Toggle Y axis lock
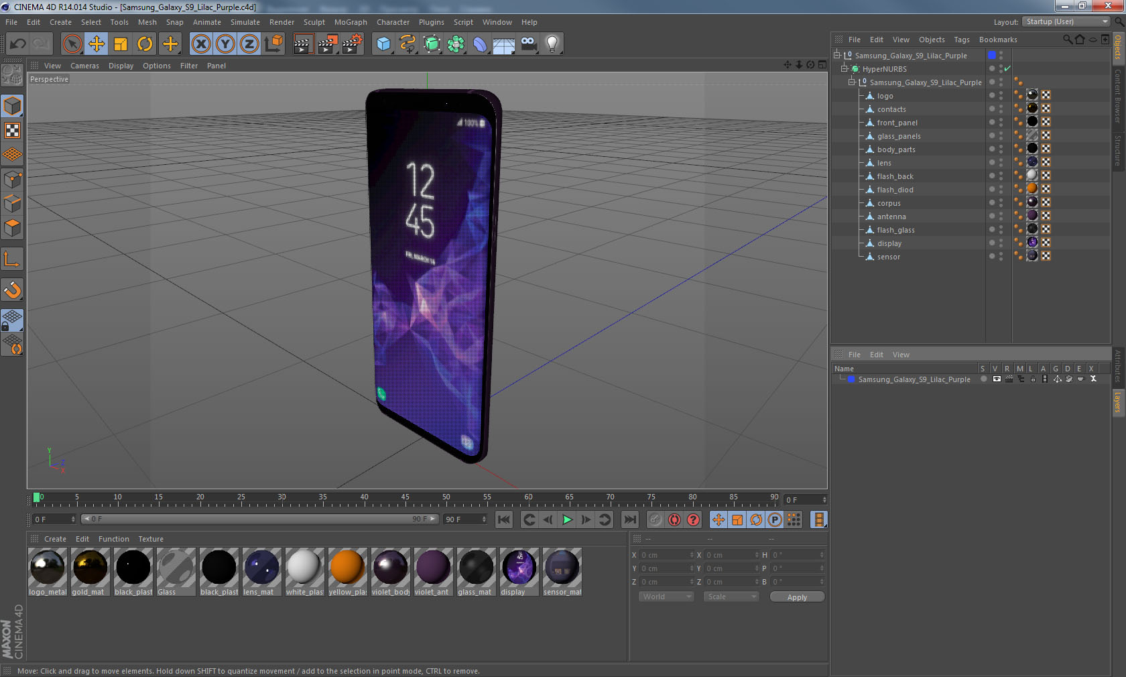Image resolution: width=1126 pixels, height=677 pixels. (225, 44)
